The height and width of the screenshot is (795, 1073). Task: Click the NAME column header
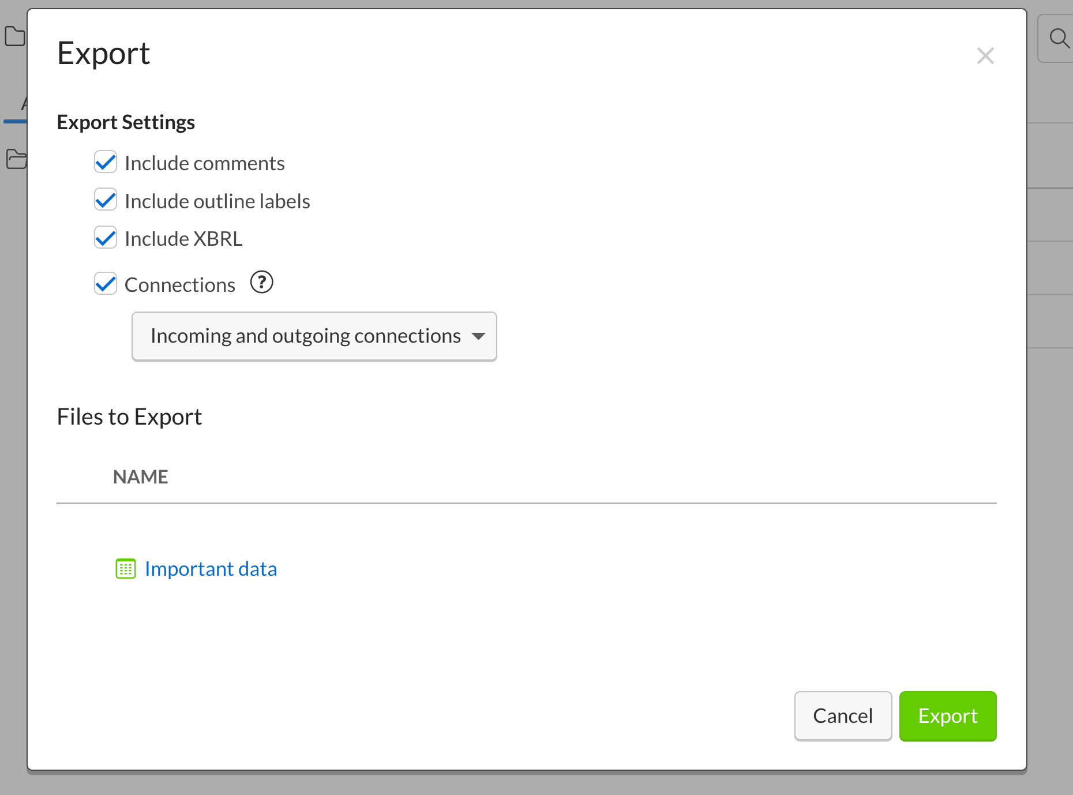tap(140, 477)
